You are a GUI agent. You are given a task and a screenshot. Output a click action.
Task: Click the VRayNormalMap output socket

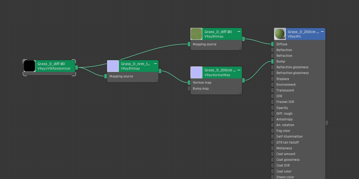(x=243, y=80)
